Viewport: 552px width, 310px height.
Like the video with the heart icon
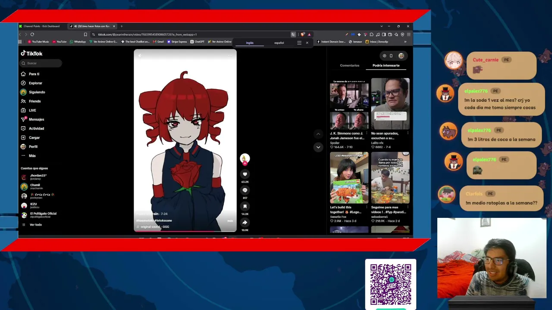pyautogui.click(x=245, y=174)
